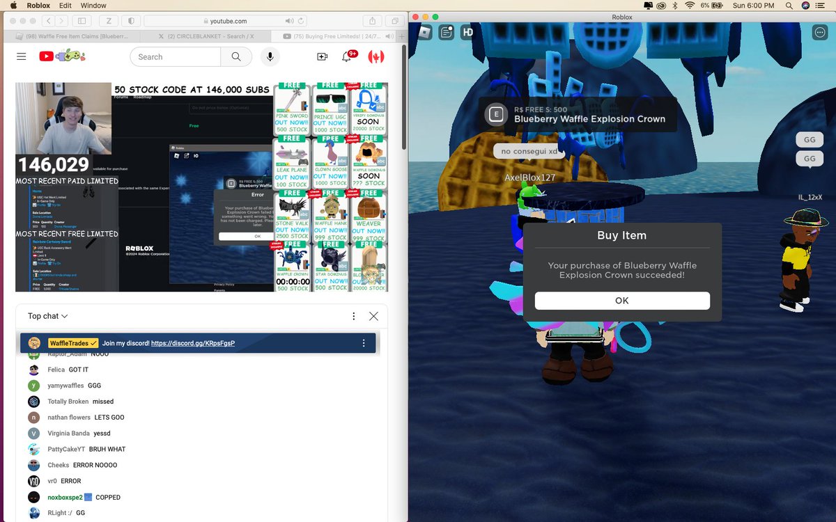Open live chat three-dots options

354,316
